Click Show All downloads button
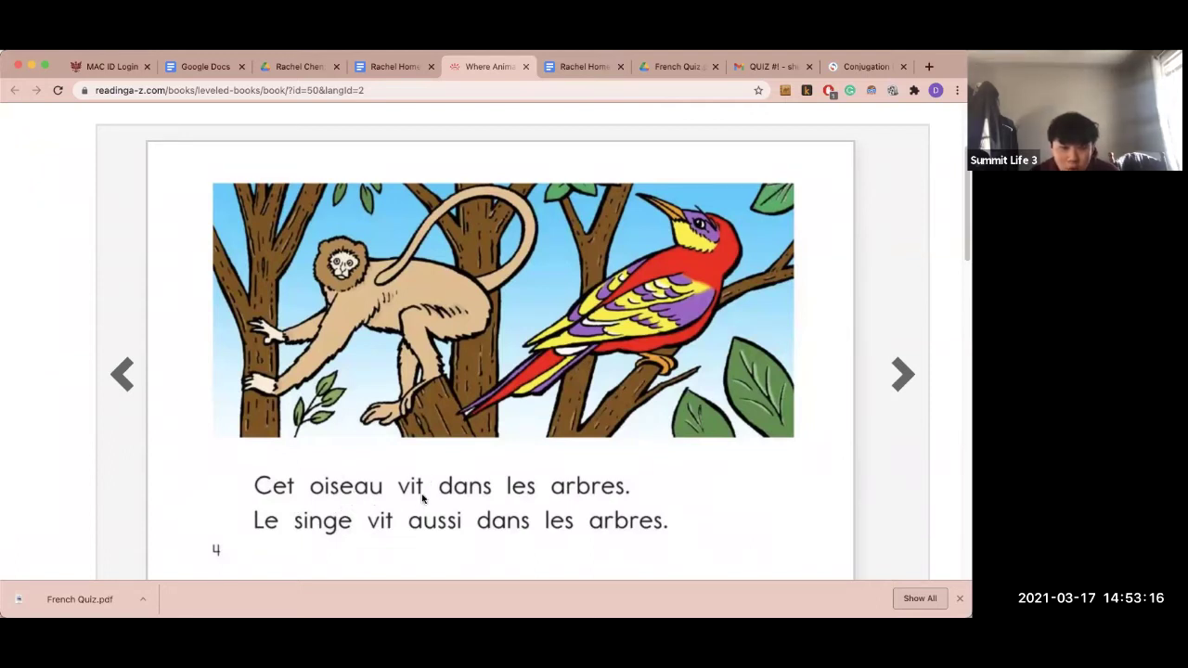 click(920, 598)
